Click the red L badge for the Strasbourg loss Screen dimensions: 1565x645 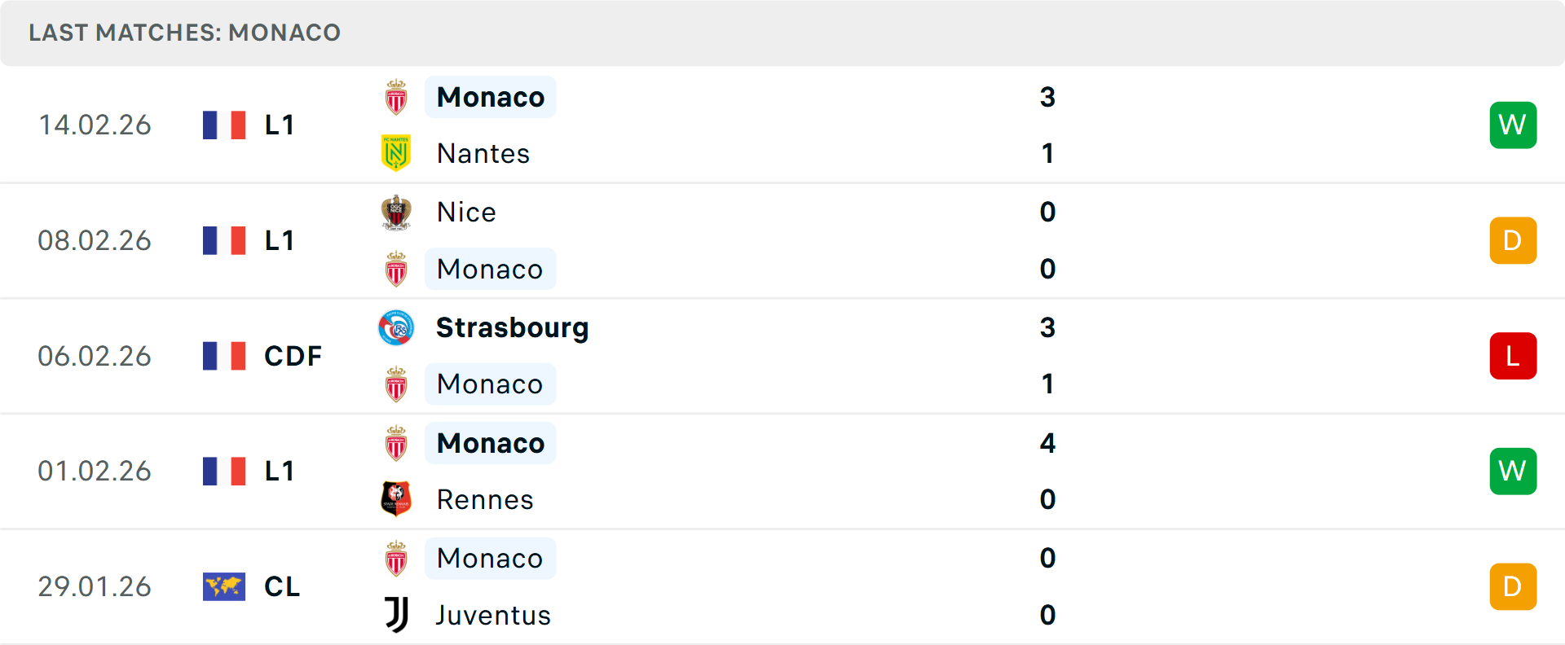point(1513,356)
